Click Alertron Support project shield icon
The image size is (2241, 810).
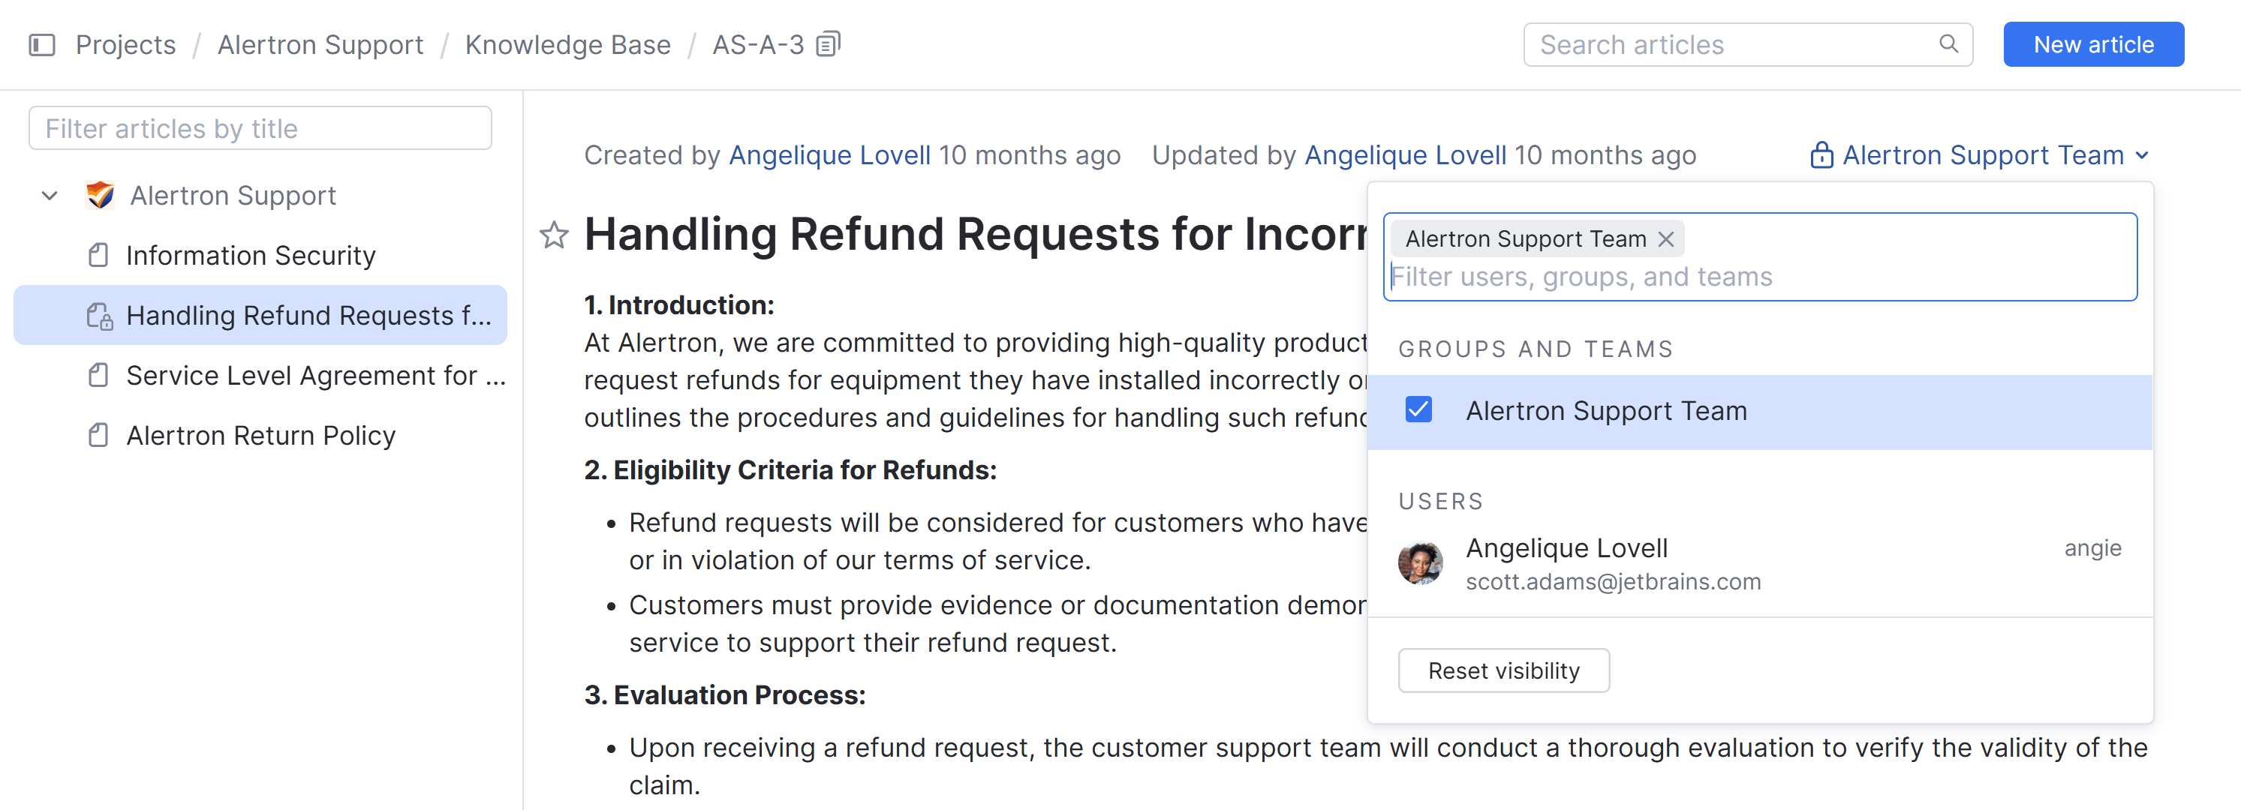coord(100,196)
